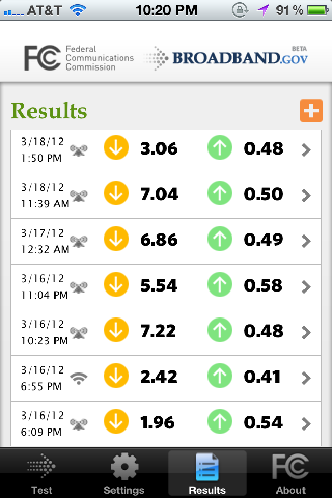This screenshot has height=498, width=332.
Task: Open the Settings tab
Action: click(x=124, y=474)
